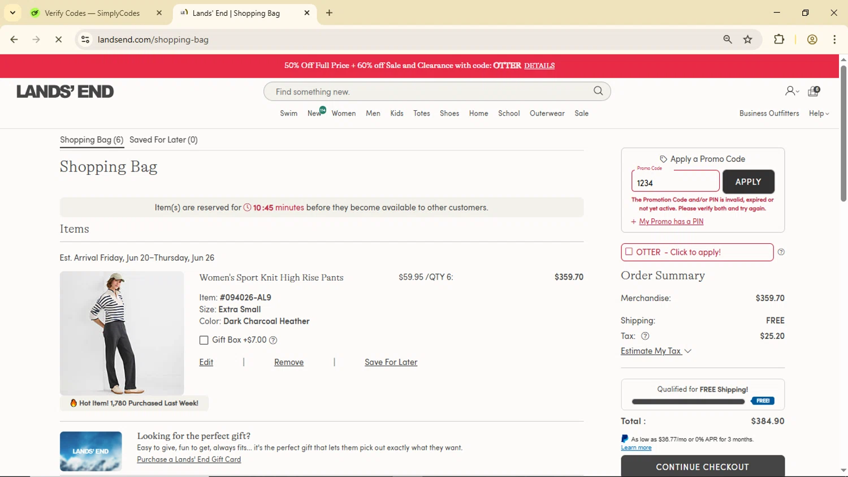Click the promo tag icon
Viewport: 848px width, 477px height.
click(x=664, y=160)
